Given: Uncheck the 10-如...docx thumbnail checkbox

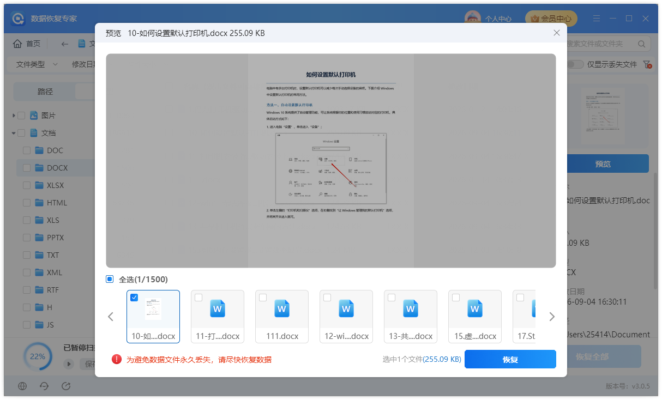Looking at the screenshot, I should coord(134,298).
